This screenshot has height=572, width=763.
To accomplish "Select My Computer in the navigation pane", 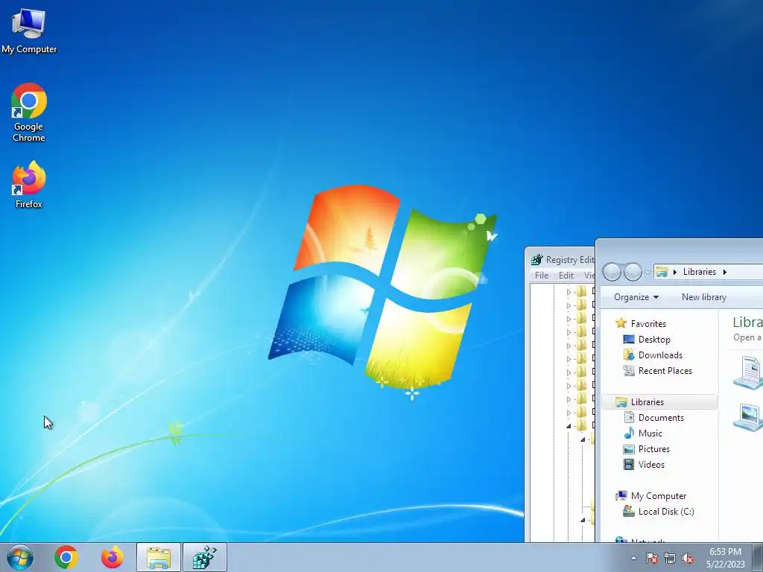I will point(659,495).
